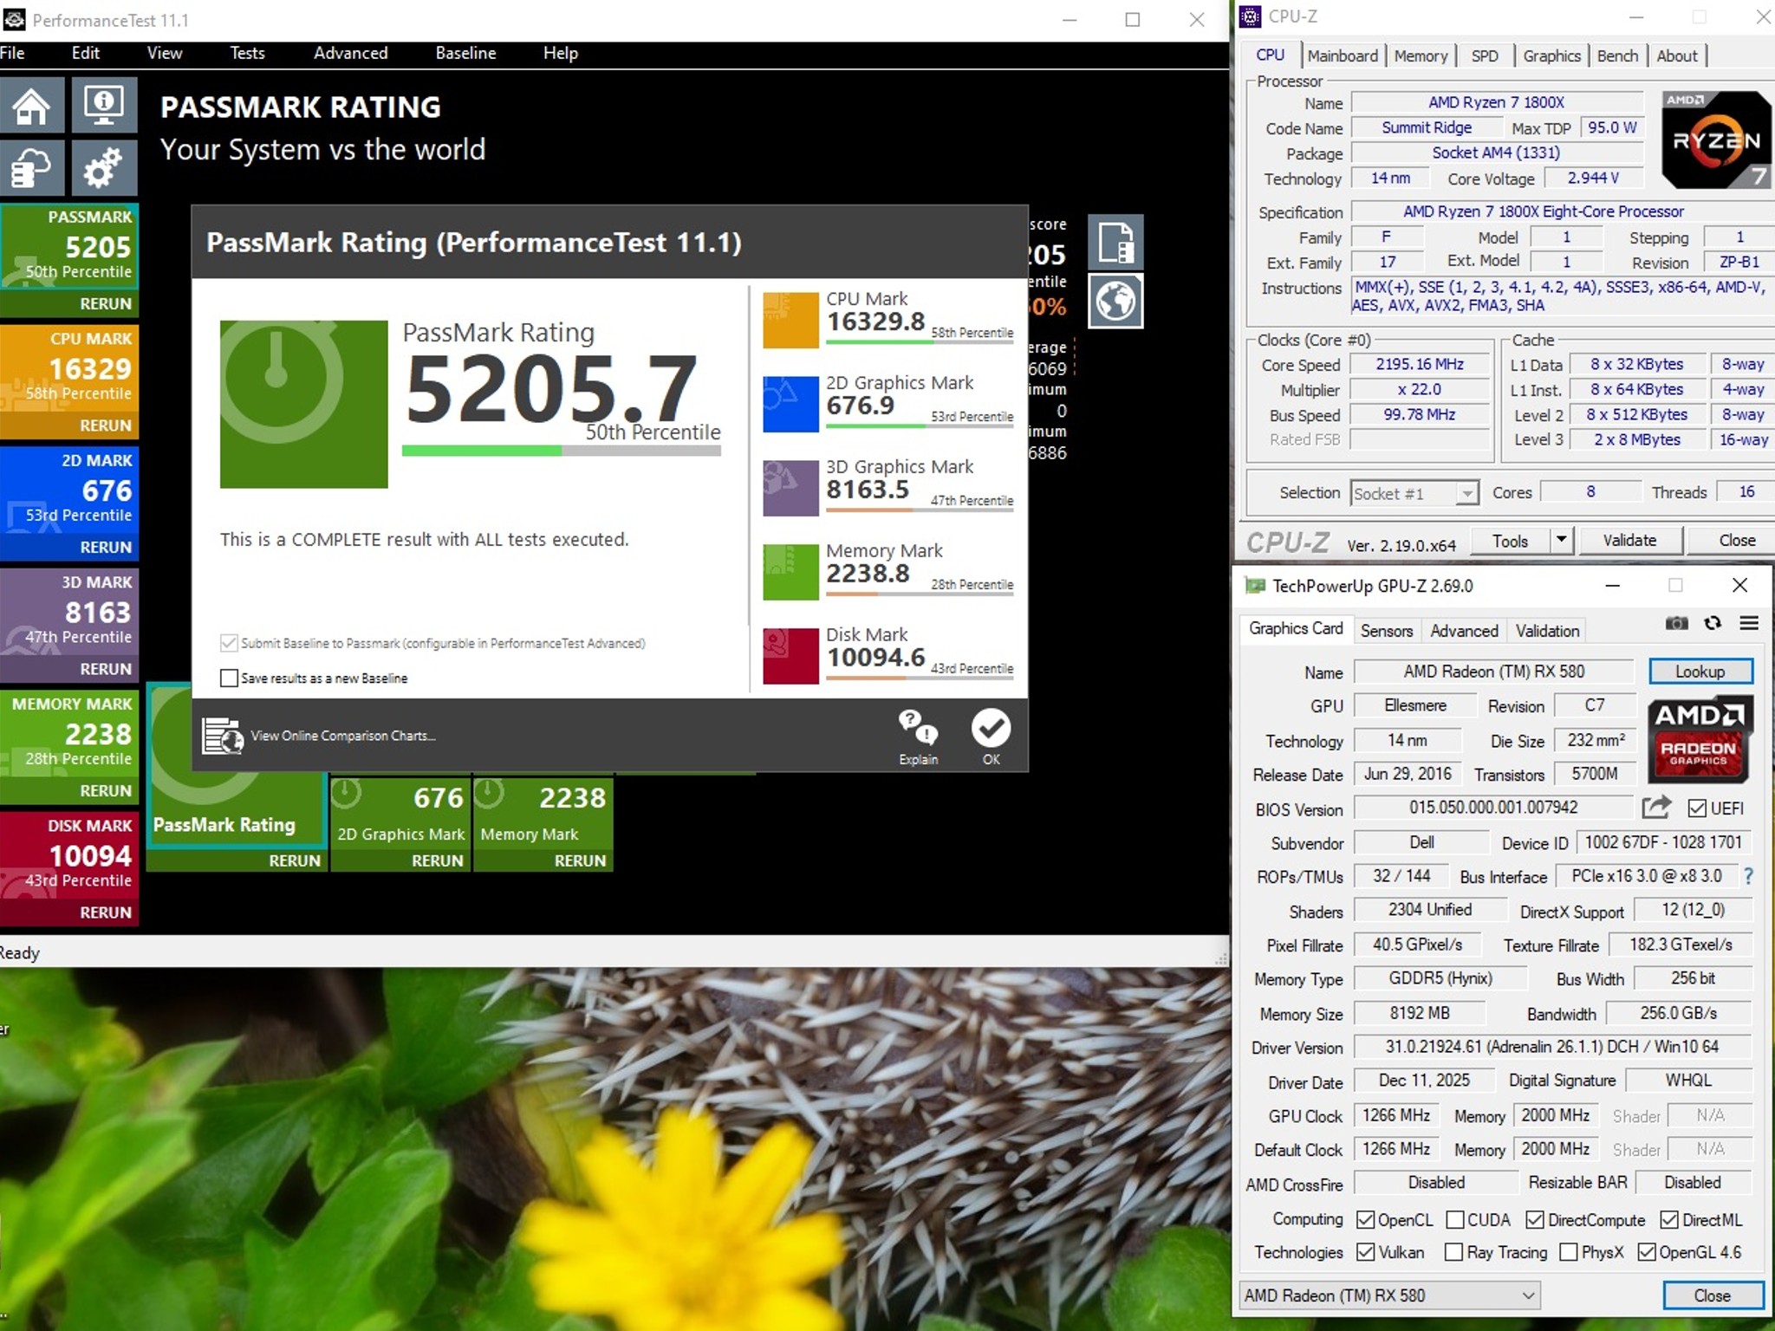Click the PhysX checkbox in GPU-Z
The image size is (1775, 1331).
(1568, 1252)
